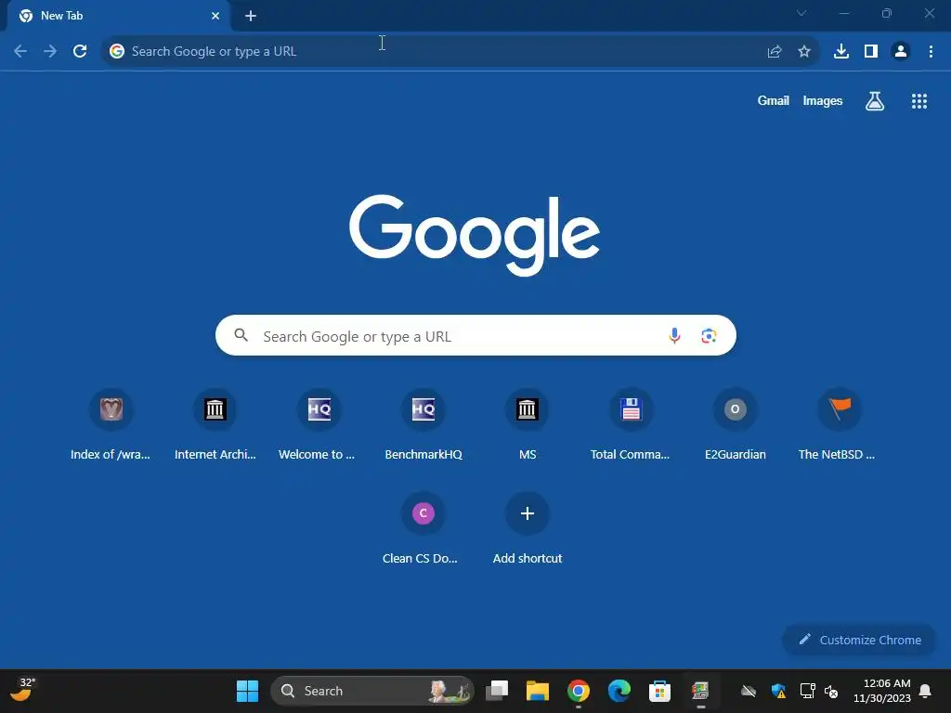Open Search Labs flask icon

click(875, 101)
